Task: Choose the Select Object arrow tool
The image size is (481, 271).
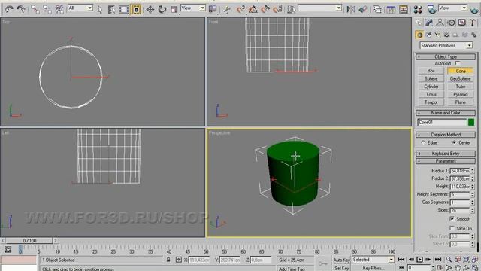Action: click(100, 9)
